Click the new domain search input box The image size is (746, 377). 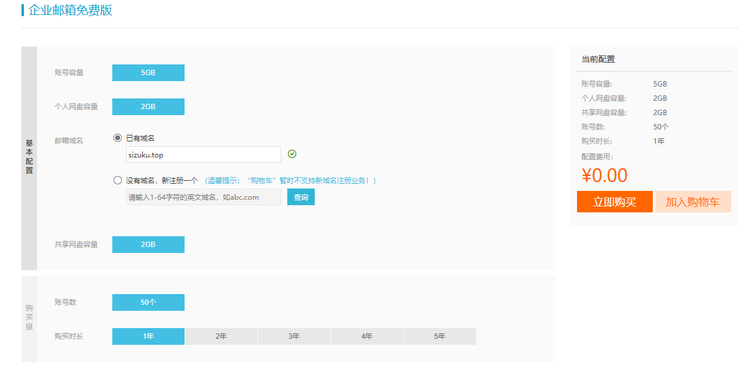point(203,197)
